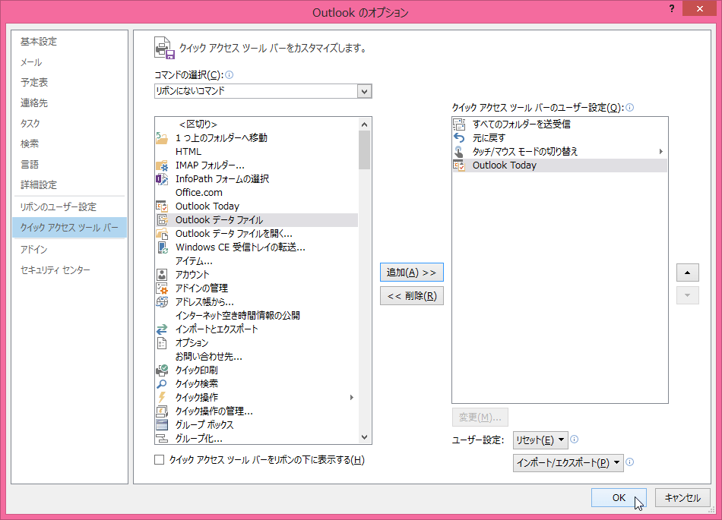Image resolution: width=722 pixels, height=520 pixels.
Task: Click the info icon next to コマンドの選択
Action: [229, 74]
